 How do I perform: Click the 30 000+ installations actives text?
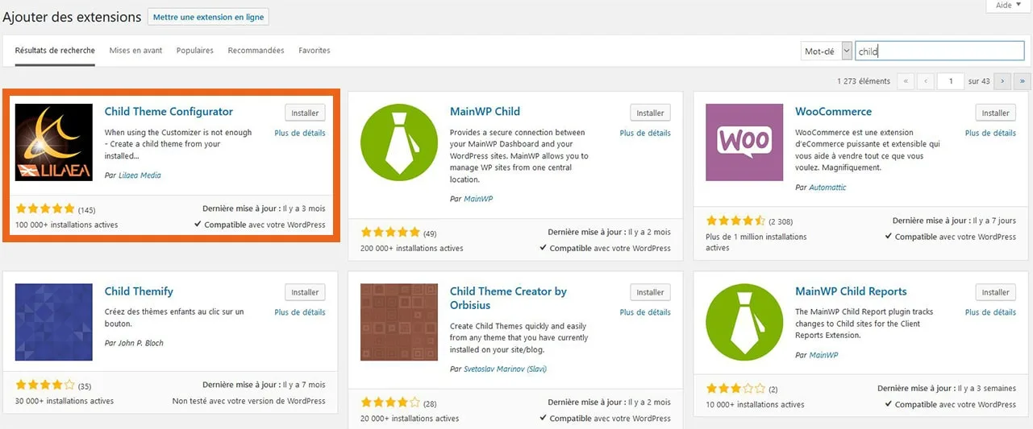point(65,401)
